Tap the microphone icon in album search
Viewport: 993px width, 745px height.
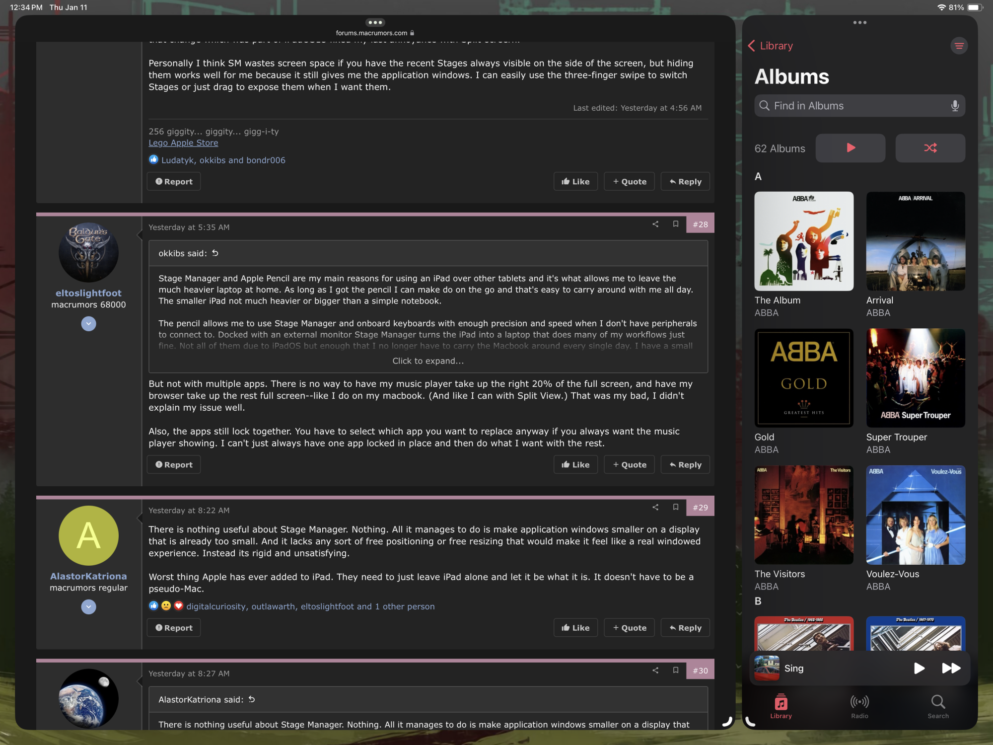[x=954, y=106]
